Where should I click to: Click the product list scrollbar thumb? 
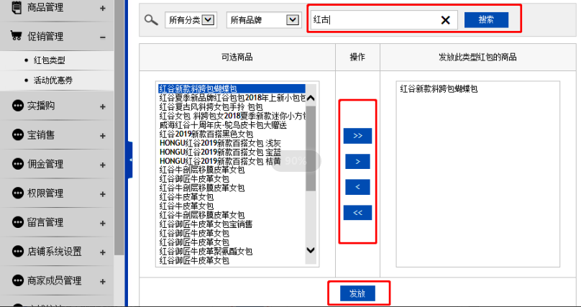311,148
